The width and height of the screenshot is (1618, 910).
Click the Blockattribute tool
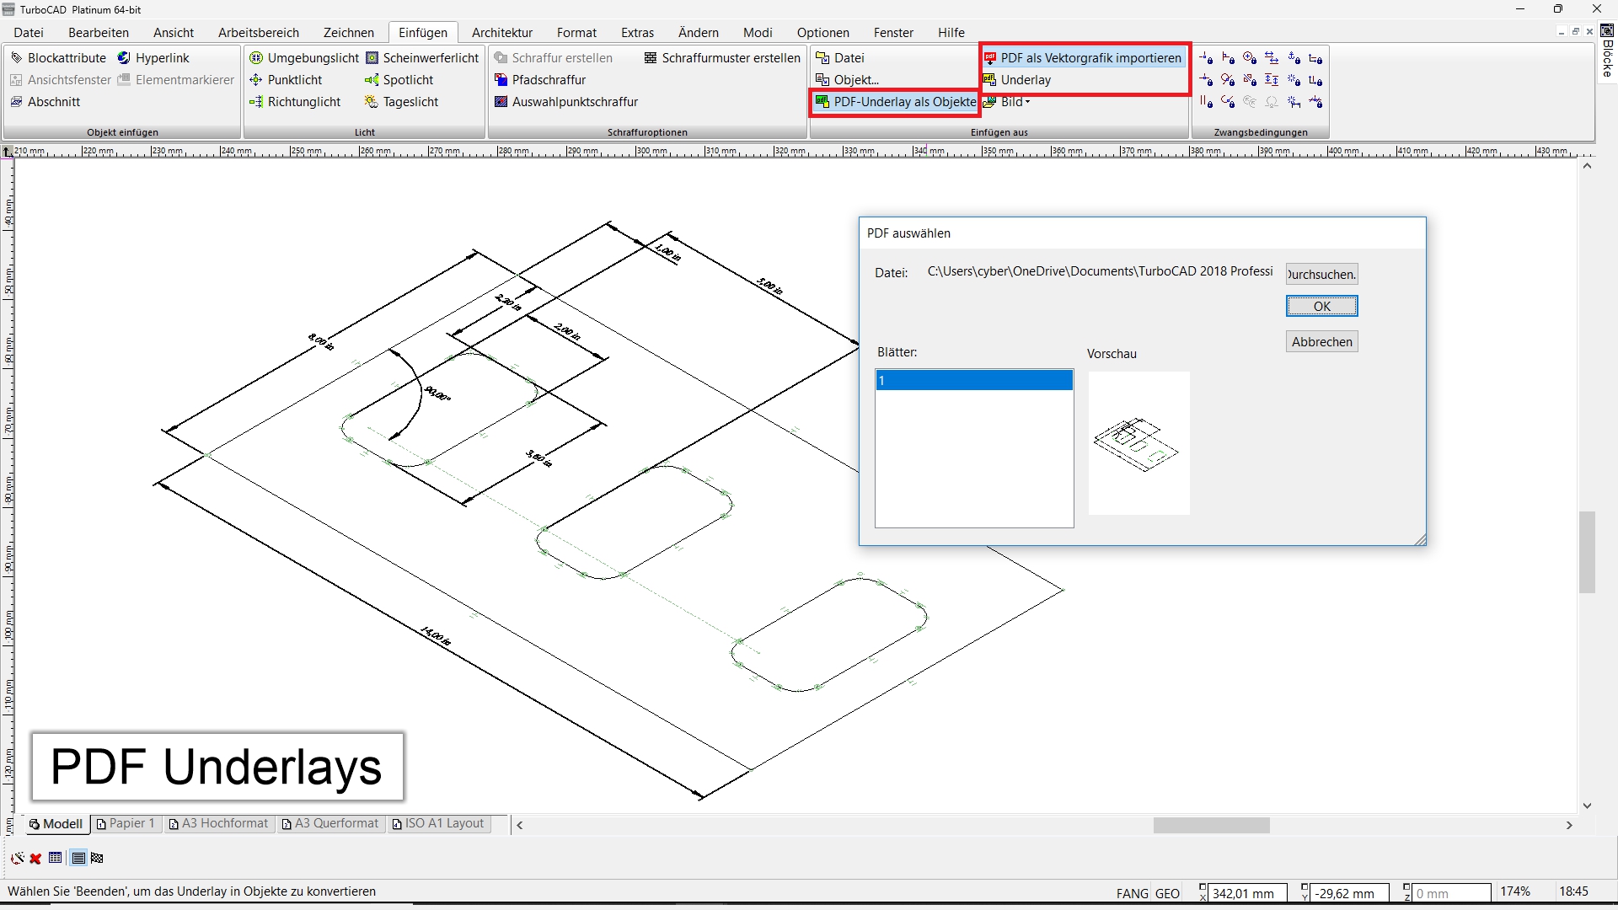[58, 58]
